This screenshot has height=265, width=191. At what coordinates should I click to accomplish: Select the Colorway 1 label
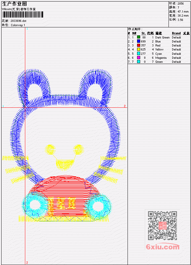18,25
